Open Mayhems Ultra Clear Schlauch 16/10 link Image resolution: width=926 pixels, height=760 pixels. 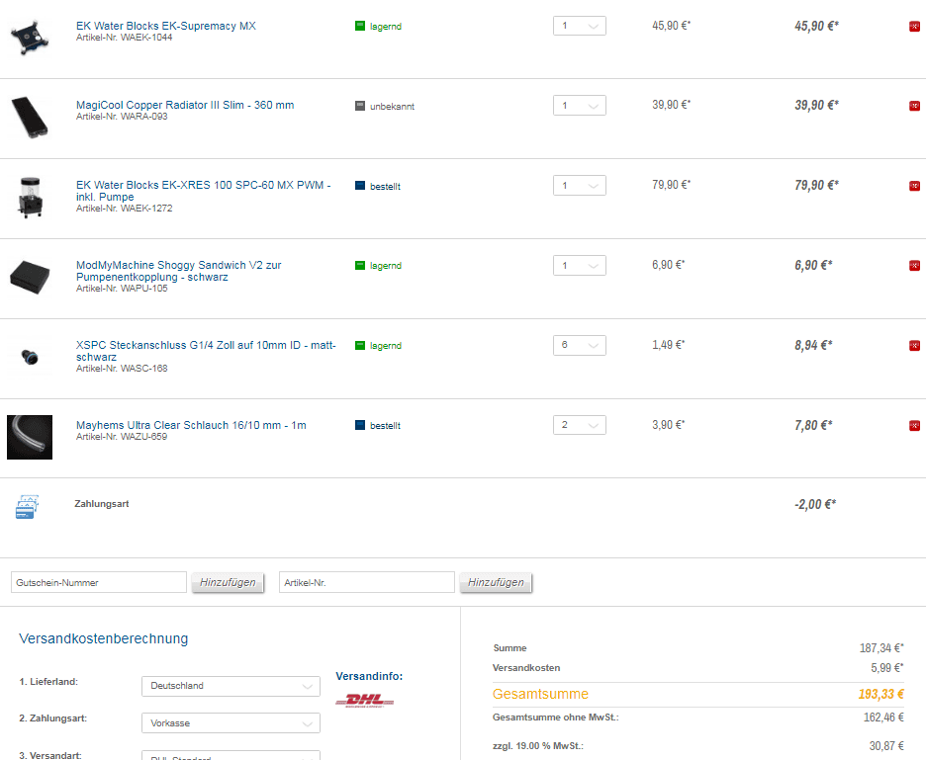191,425
